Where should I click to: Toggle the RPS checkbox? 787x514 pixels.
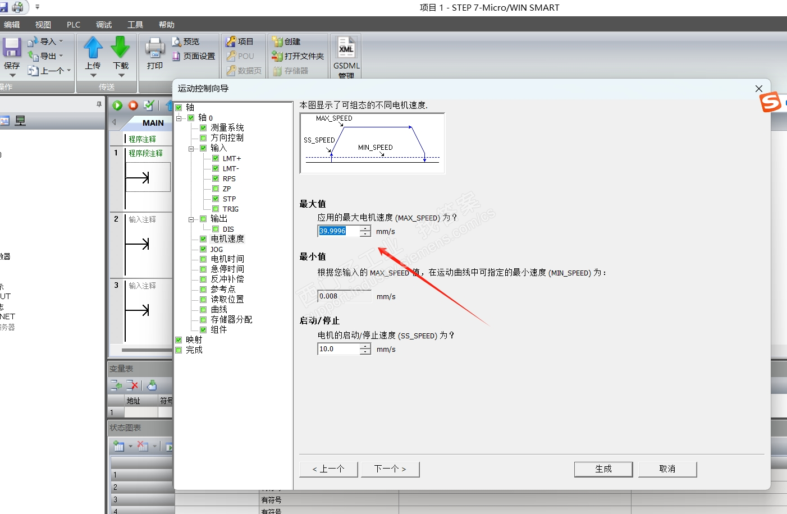coord(216,178)
